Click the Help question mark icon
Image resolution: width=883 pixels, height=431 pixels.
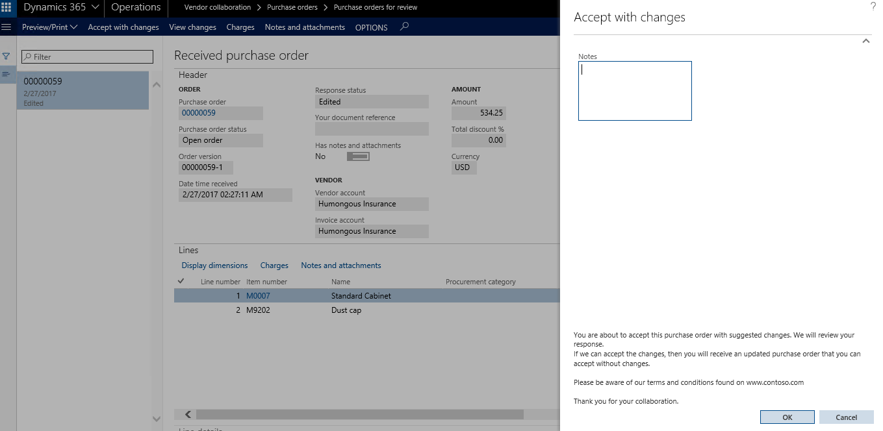(873, 6)
